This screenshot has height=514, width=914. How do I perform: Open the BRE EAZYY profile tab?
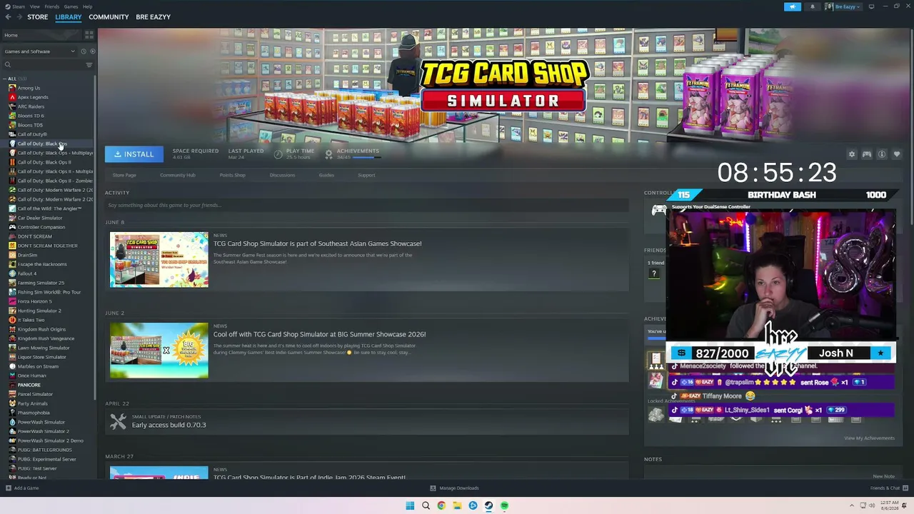(x=153, y=17)
